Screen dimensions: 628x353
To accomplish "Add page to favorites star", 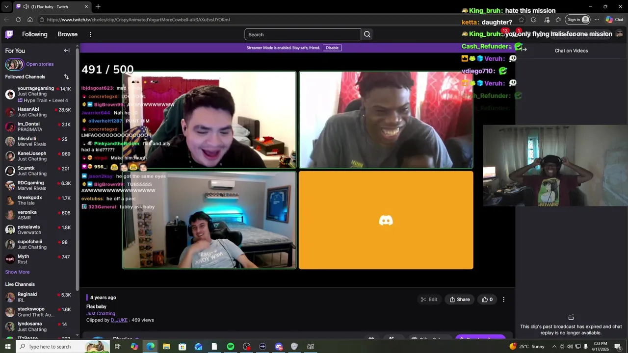I will click(x=521, y=20).
